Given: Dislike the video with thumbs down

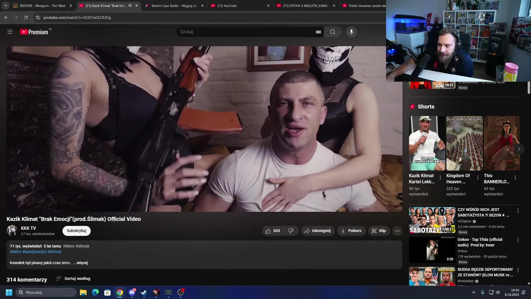Looking at the screenshot, I should point(291,231).
